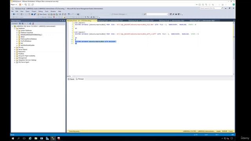This screenshot has width=251, height=141.
Task: Click the taskbar search magnifier
Action: 18,138
